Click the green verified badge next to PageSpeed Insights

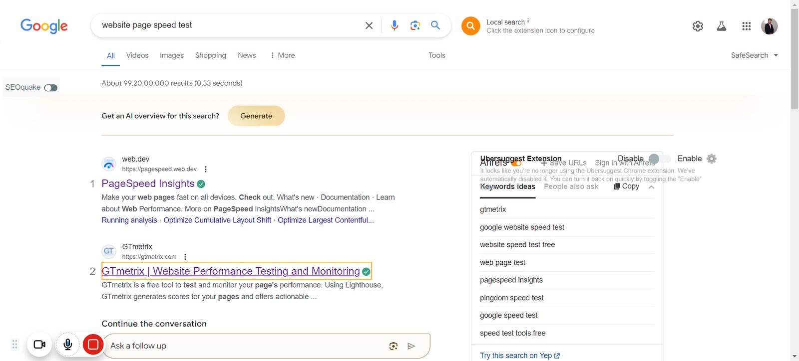click(x=201, y=184)
